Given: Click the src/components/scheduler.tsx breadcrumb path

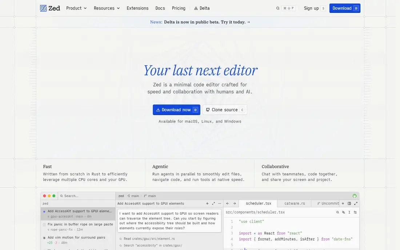Looking at the screenshot, I should coord(255,212).
